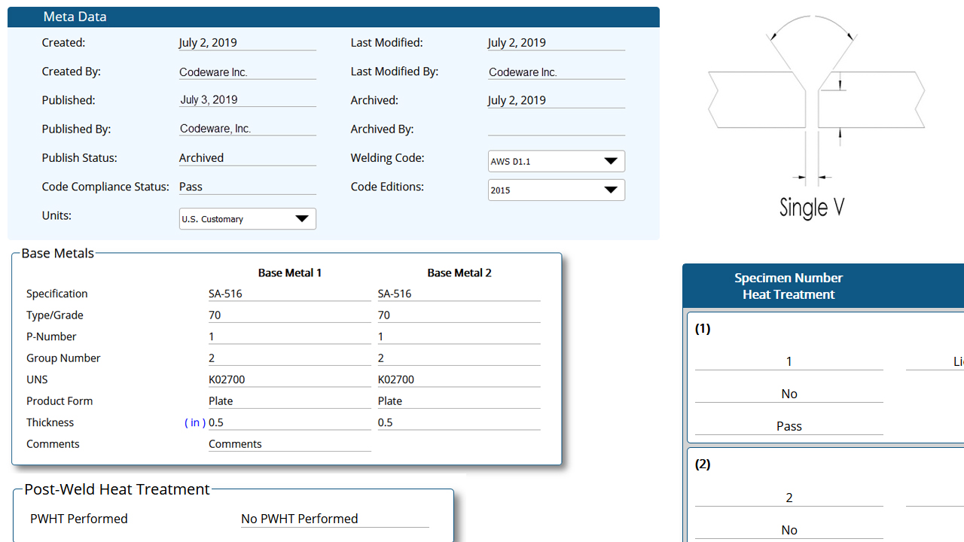Click Base Metal 1 Product Form Plate
Viewport: 964px width, 542px height.
pyautogui.click(x=289, y=401)
